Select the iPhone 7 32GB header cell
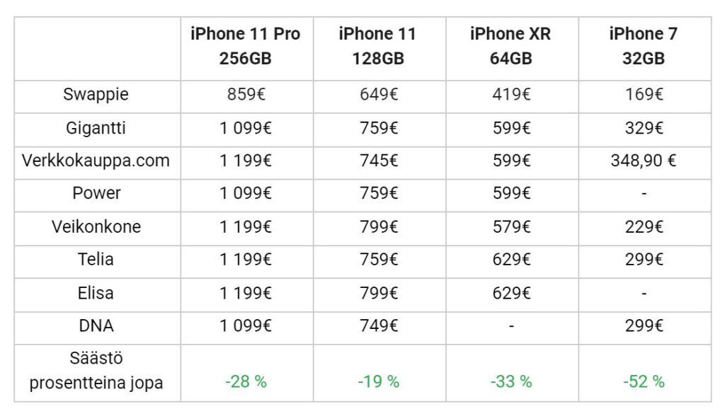 (645, 49)
